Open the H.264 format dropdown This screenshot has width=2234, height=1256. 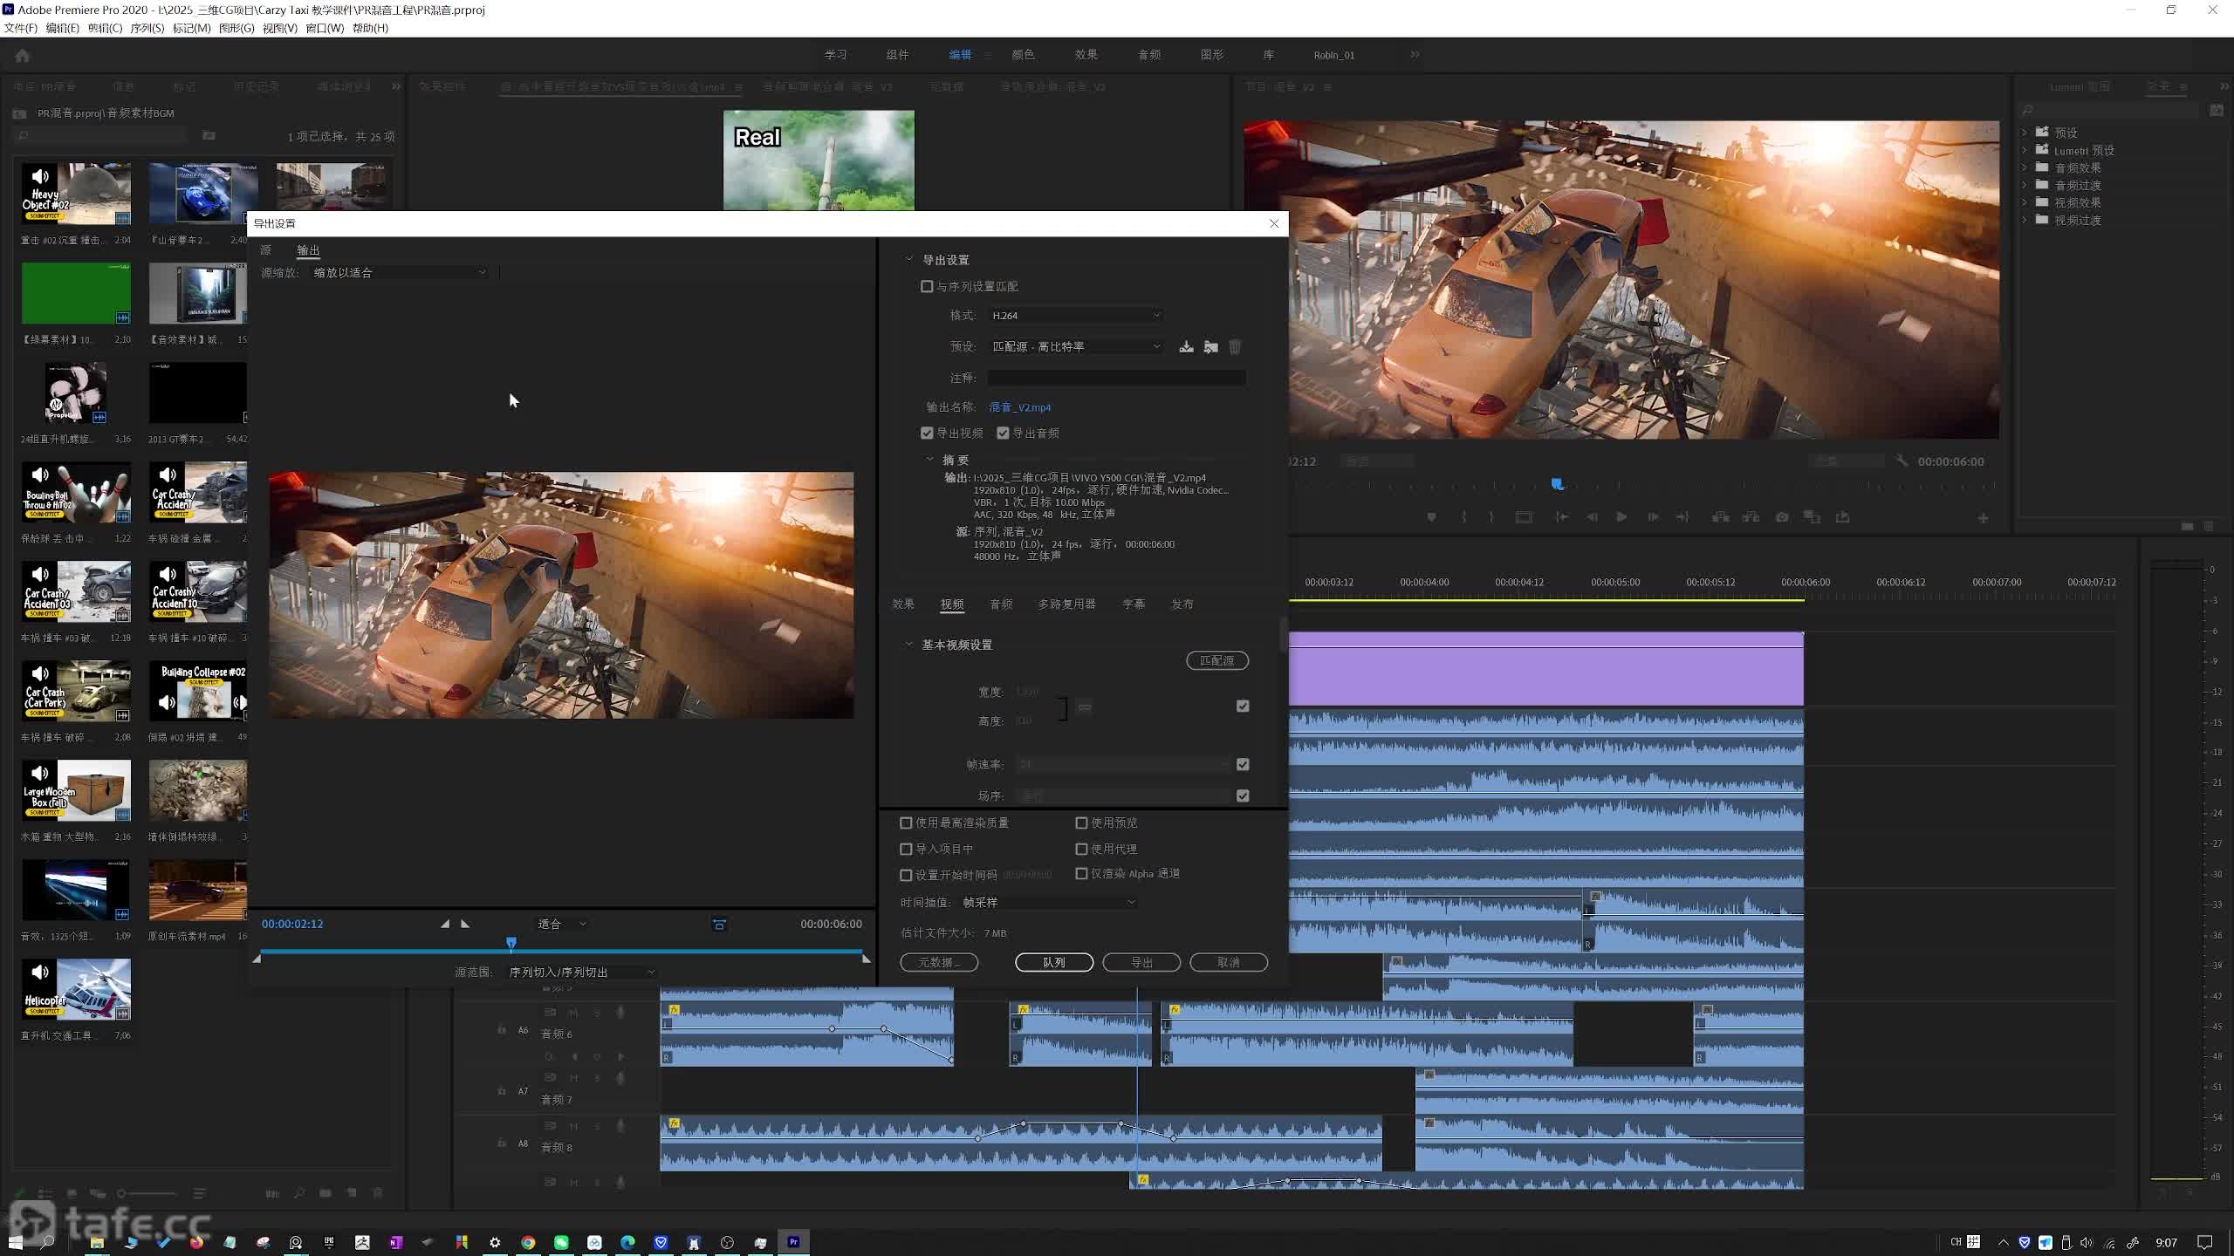click(1075, 316)
